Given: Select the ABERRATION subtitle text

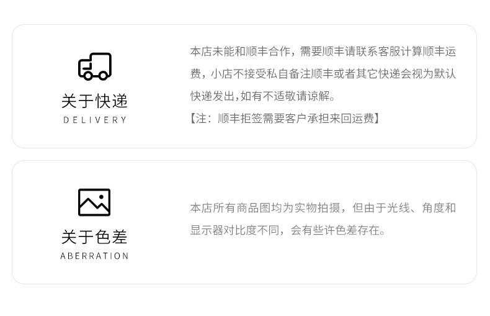Looking at the screenshot, I should 94,256.
